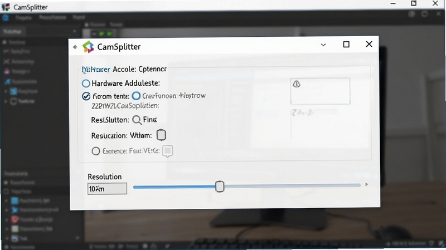Click the warning icon in the preview box
446x250 pixels.
pyautogui.click(x=297, y=84)
